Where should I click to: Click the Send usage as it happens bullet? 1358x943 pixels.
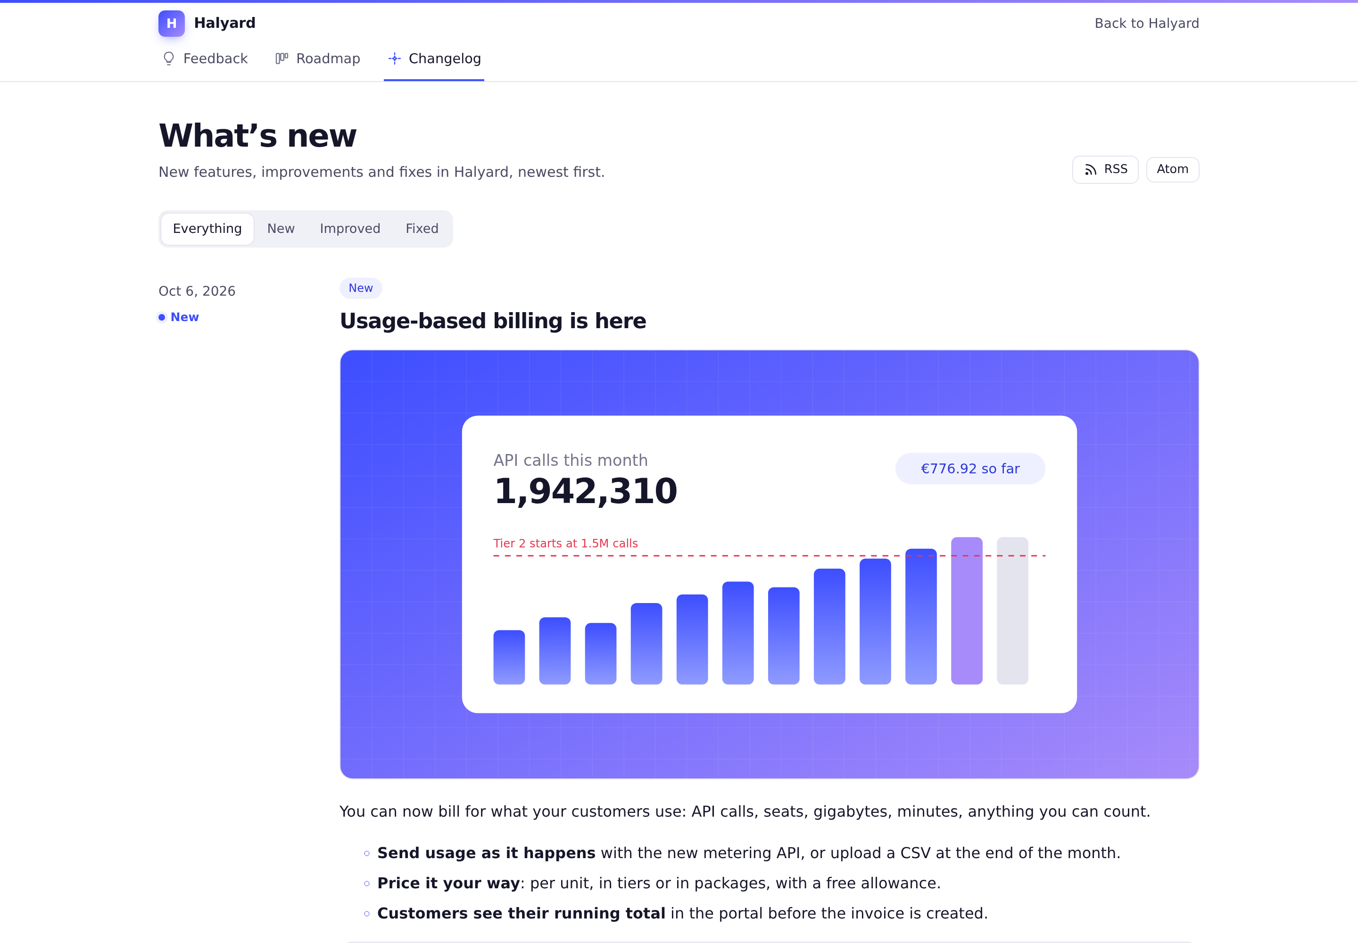[749, 853]
